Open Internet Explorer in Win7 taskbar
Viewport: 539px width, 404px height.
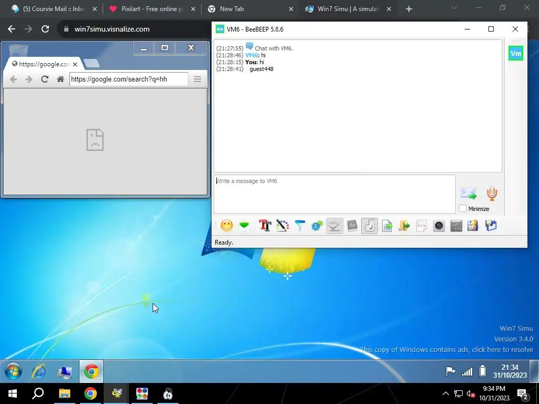point(39,371)
